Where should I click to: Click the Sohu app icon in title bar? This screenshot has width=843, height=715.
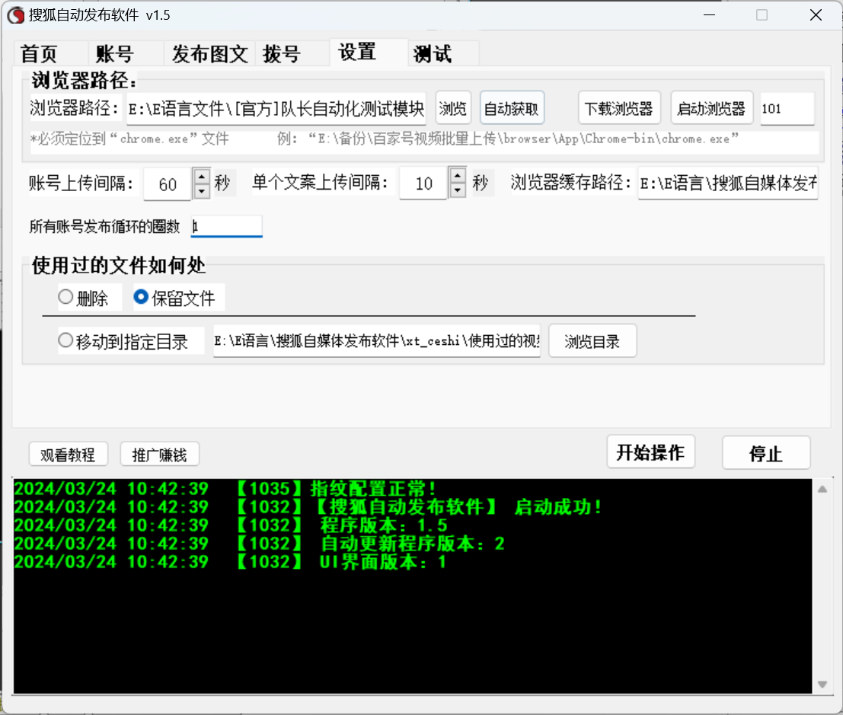15,14
